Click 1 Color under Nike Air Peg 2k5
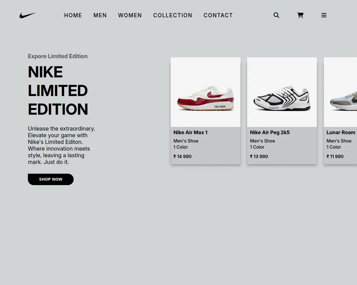 [x=257, y=147]
